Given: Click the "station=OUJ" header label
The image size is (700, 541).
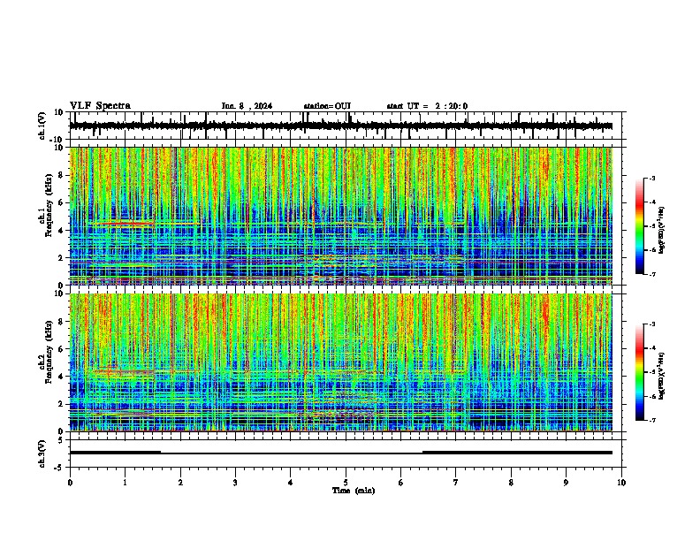Looking at the screenshot, I should pos(327,106).
